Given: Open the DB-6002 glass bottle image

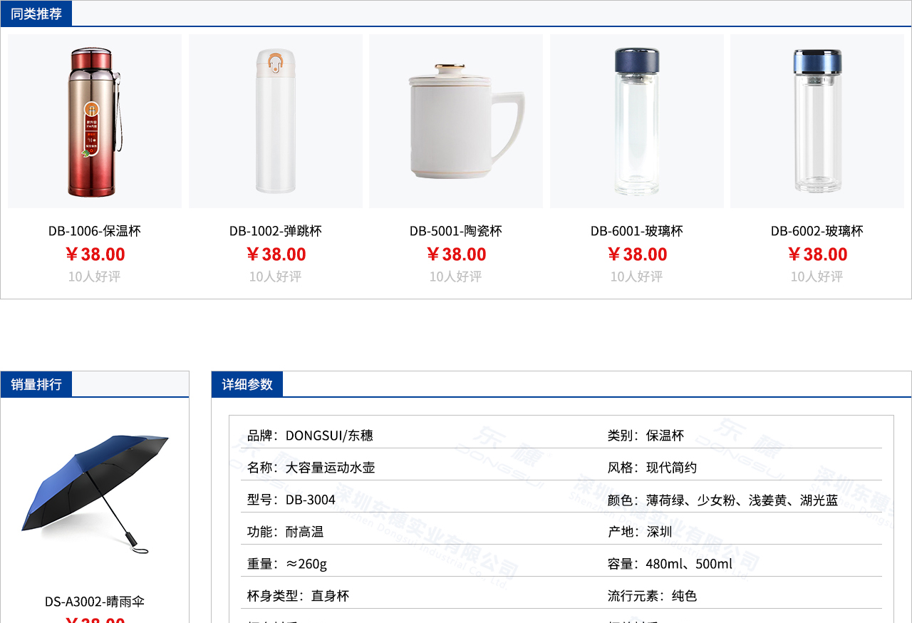Looking at the screenshot, I should (817, 121).
